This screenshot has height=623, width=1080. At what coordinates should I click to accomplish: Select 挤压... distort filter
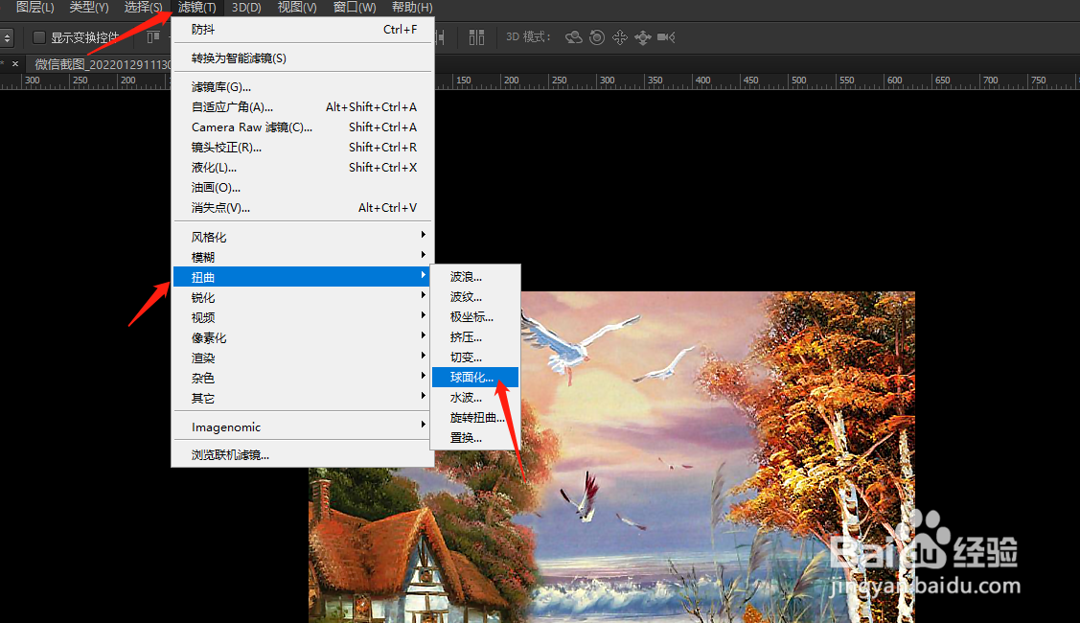(x=475, y=337)
